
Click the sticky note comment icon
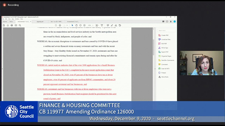click(x=108, y=25)
